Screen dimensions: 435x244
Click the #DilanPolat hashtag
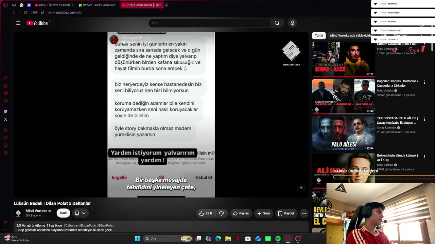point(105,226)
